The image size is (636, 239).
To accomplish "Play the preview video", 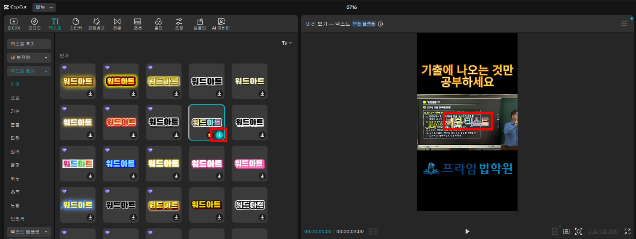I will click(x=467, y=231).
